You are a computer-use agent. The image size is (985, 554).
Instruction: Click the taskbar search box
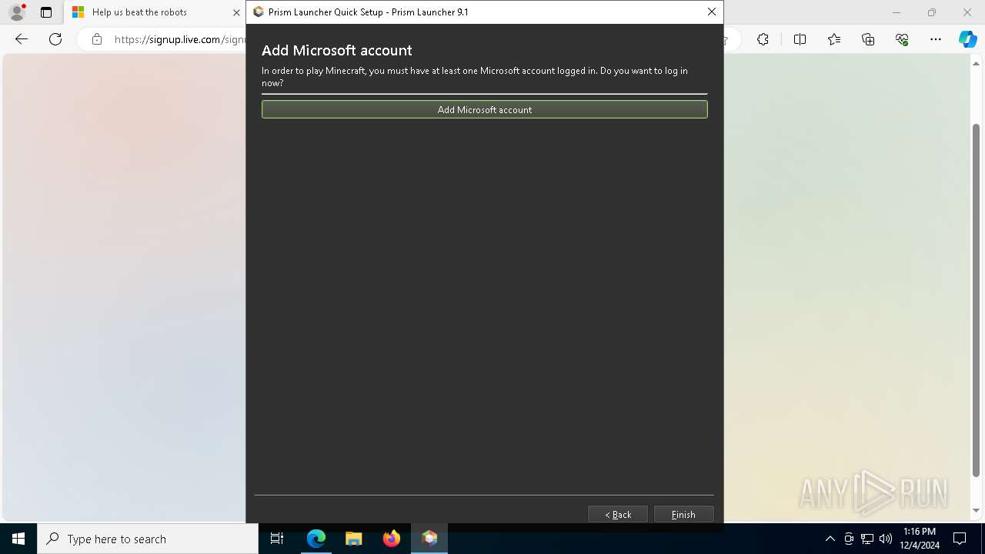pyautogui.click(x=148, y=539)
